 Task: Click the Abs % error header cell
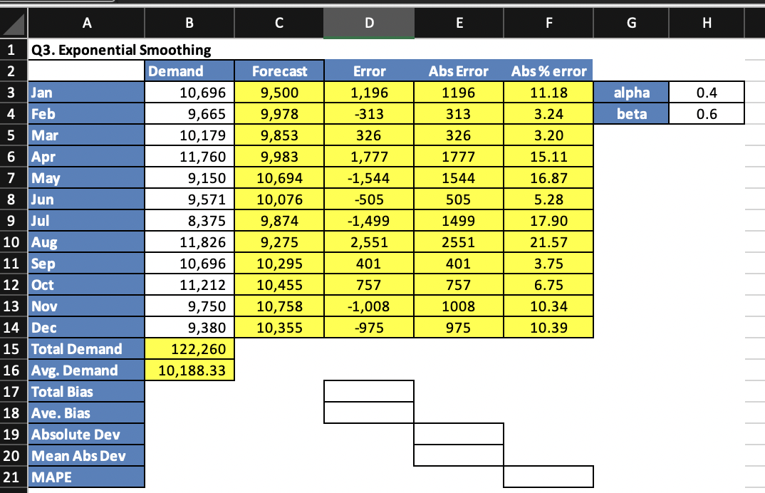click(548, 71)
